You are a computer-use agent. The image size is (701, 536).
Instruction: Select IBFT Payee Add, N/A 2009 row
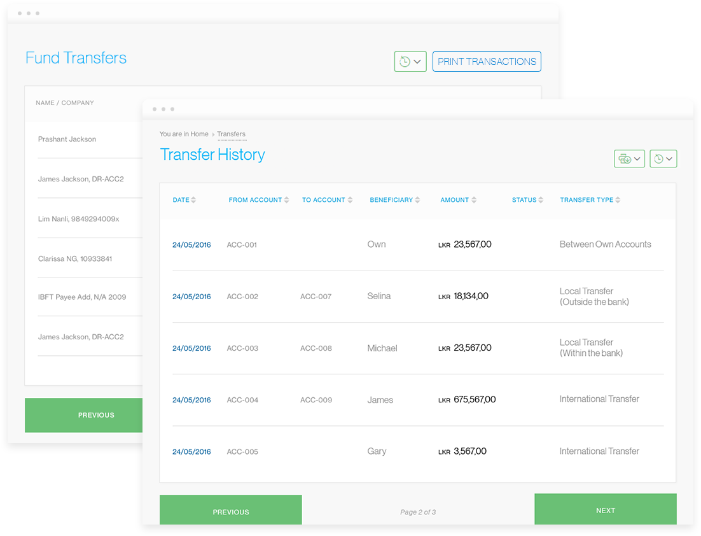82,297
